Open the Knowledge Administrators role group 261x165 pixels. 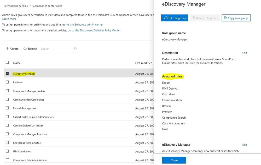tap(27, 143)
